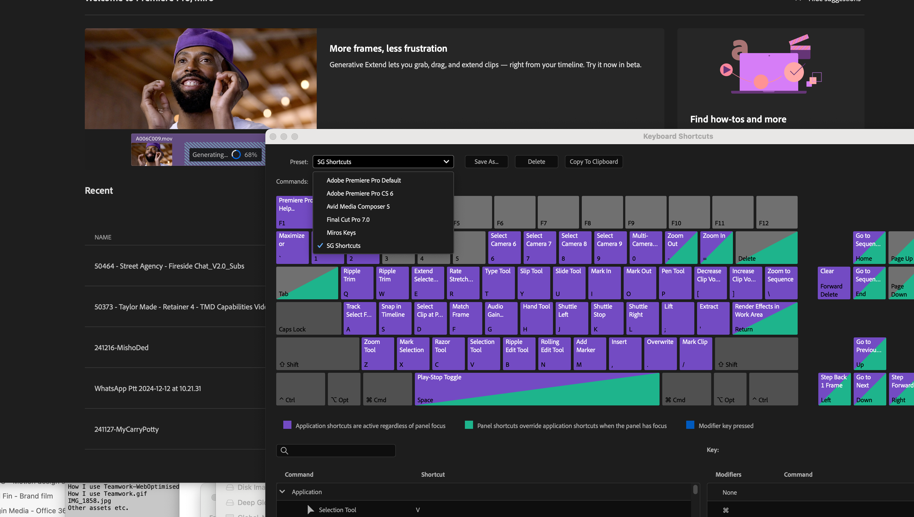Click the right Cmd modifier key
The width and height of the screenshot is (914, 517).
tap(686, 389)
